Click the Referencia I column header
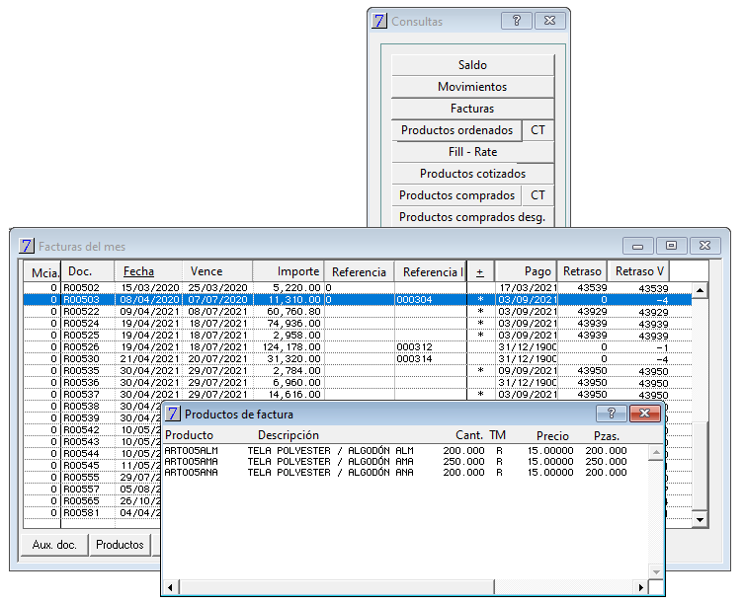This screenshot has width=744, height=603. (x=431, y=271)
